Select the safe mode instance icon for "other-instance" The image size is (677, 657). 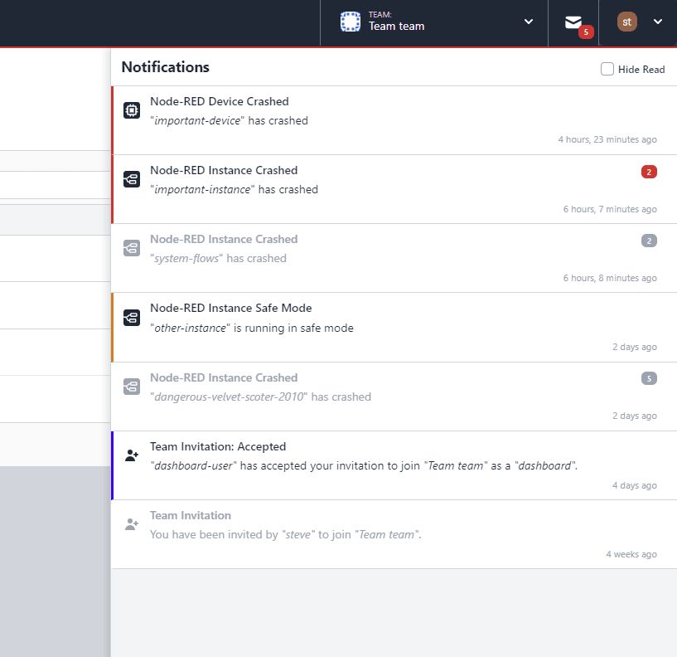pos(131,316)
